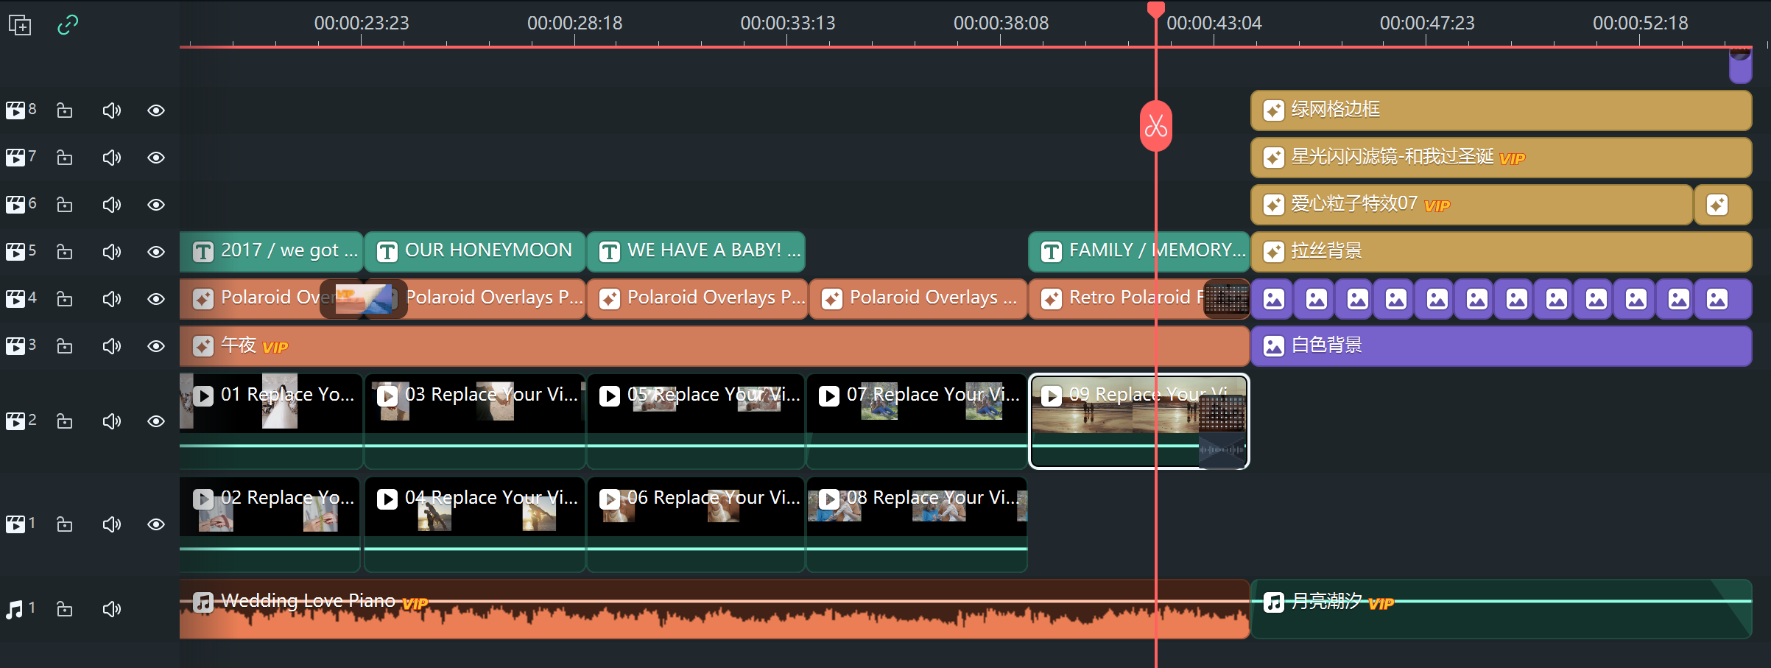Select the '06 Replace Your Vi...' video clip
Image resolution: width=1771 pixels, height=668 pixels.
pos(696,524)
